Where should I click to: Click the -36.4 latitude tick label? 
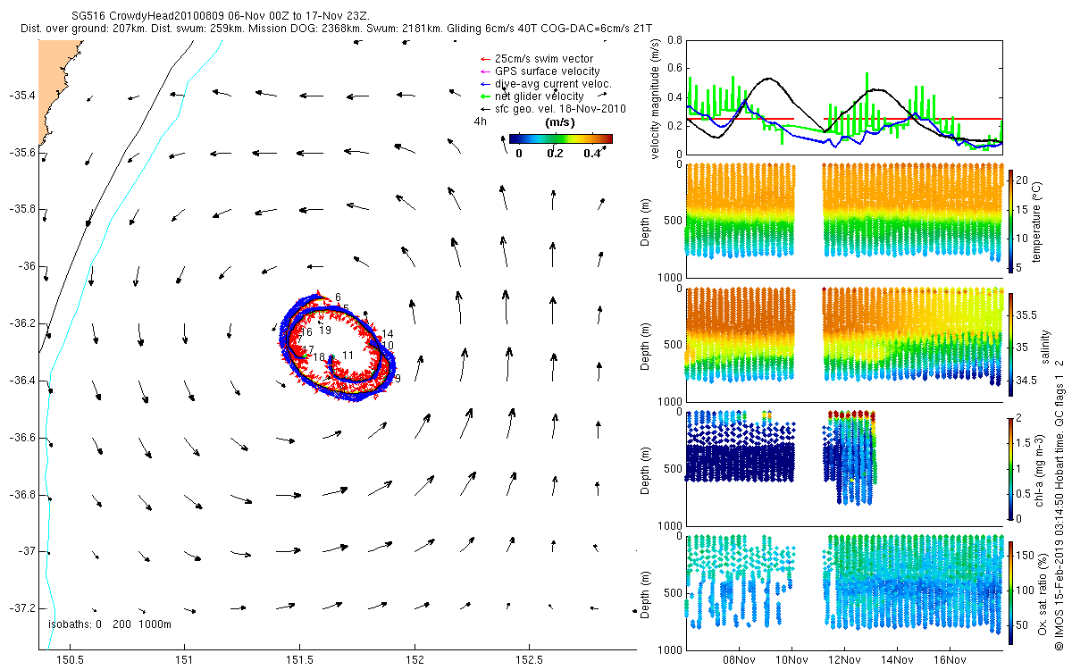(x=21, y=381)
